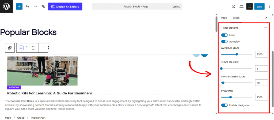Click the Save button
The image size is (274, 120).
(259, 6)
